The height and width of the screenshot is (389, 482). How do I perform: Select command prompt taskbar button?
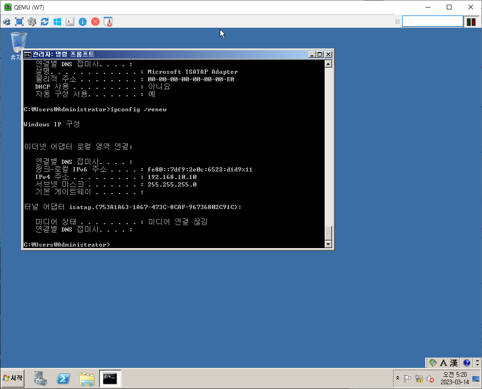110,378
